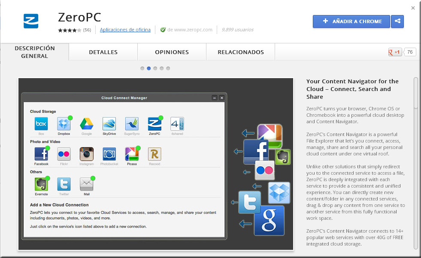Select the Flickr icon in Photo and Video

point(64,154)
